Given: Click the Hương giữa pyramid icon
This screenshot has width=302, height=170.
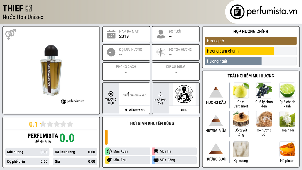Looking at the screenshot, I should [x=216, y=120].
